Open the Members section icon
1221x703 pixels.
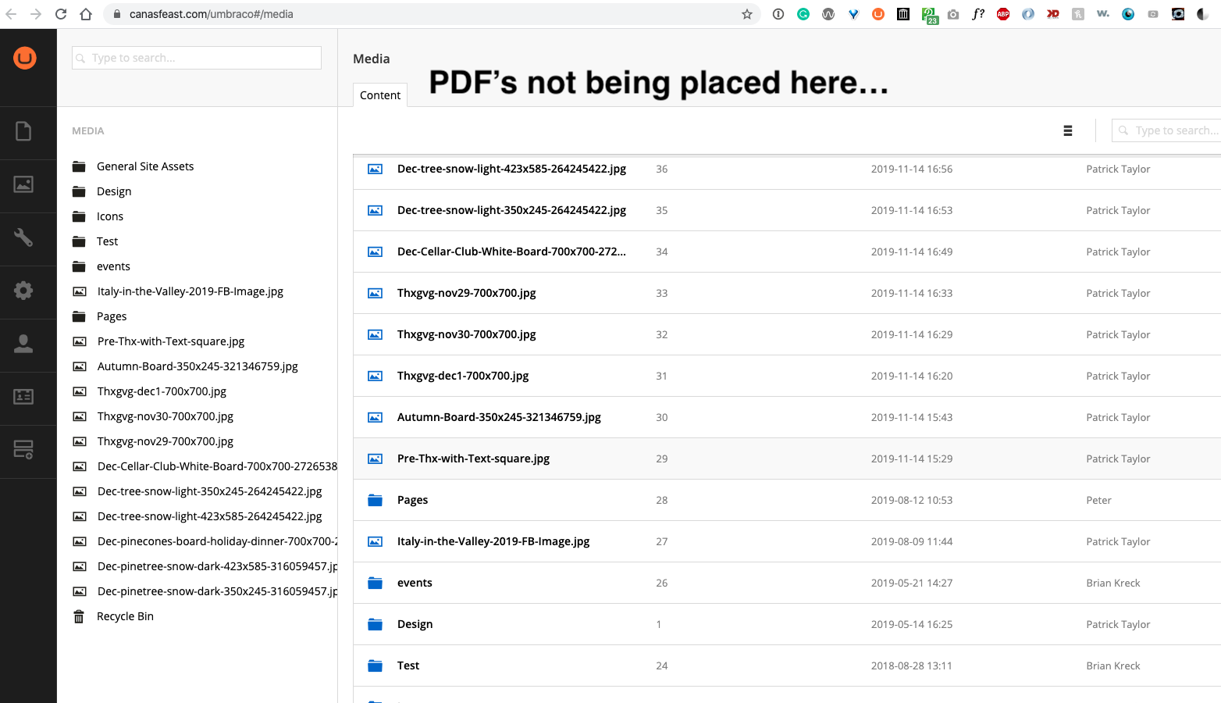click(23, 397)
